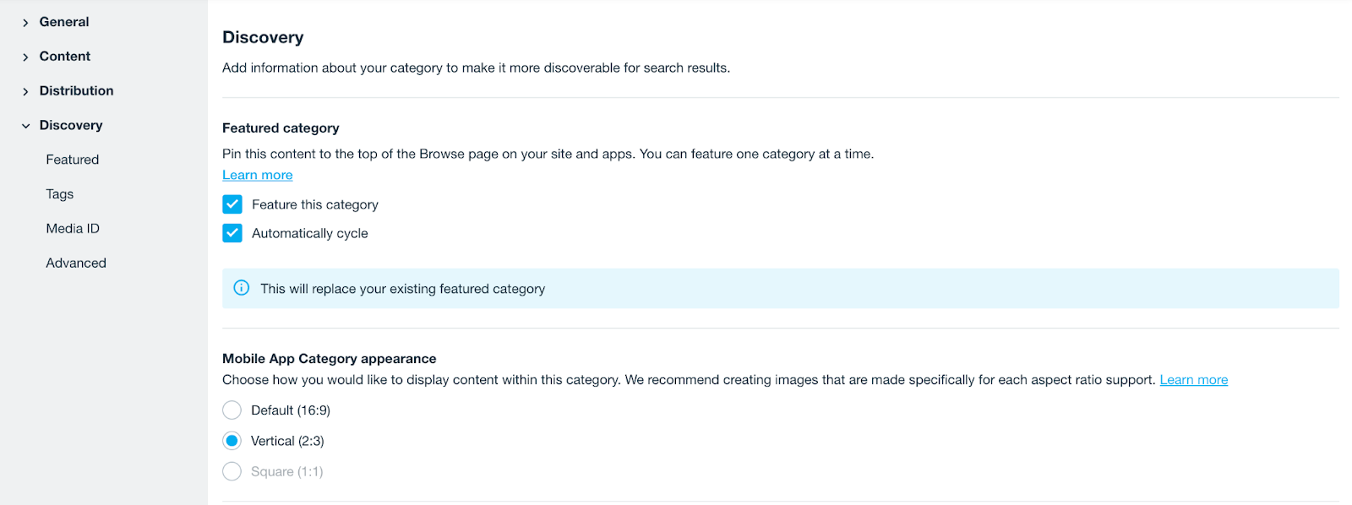Click Learn more under Featured category

coord(258,175)
